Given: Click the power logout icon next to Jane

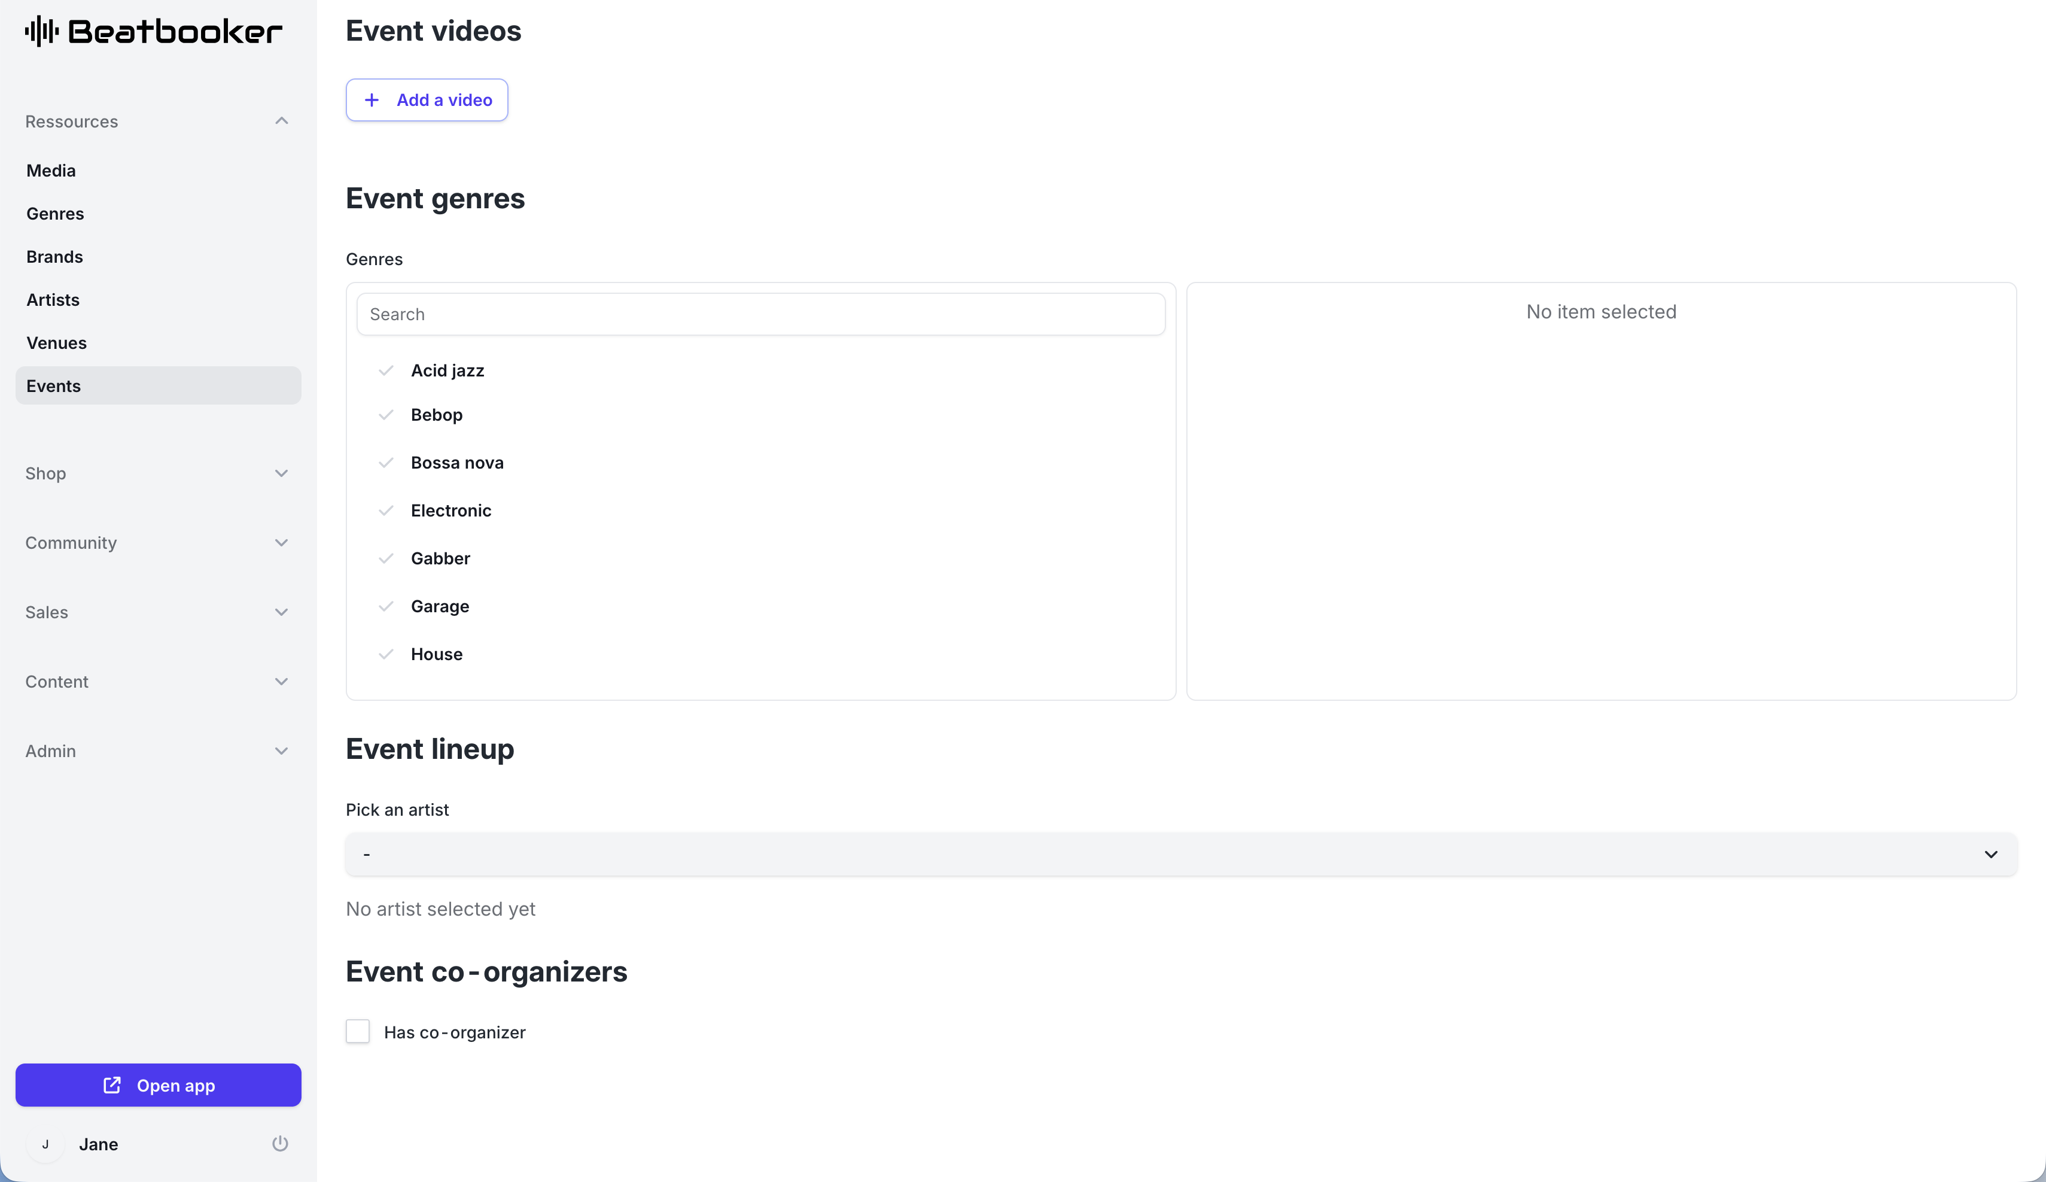Looking at the screenshot, I should [280, 1144].
